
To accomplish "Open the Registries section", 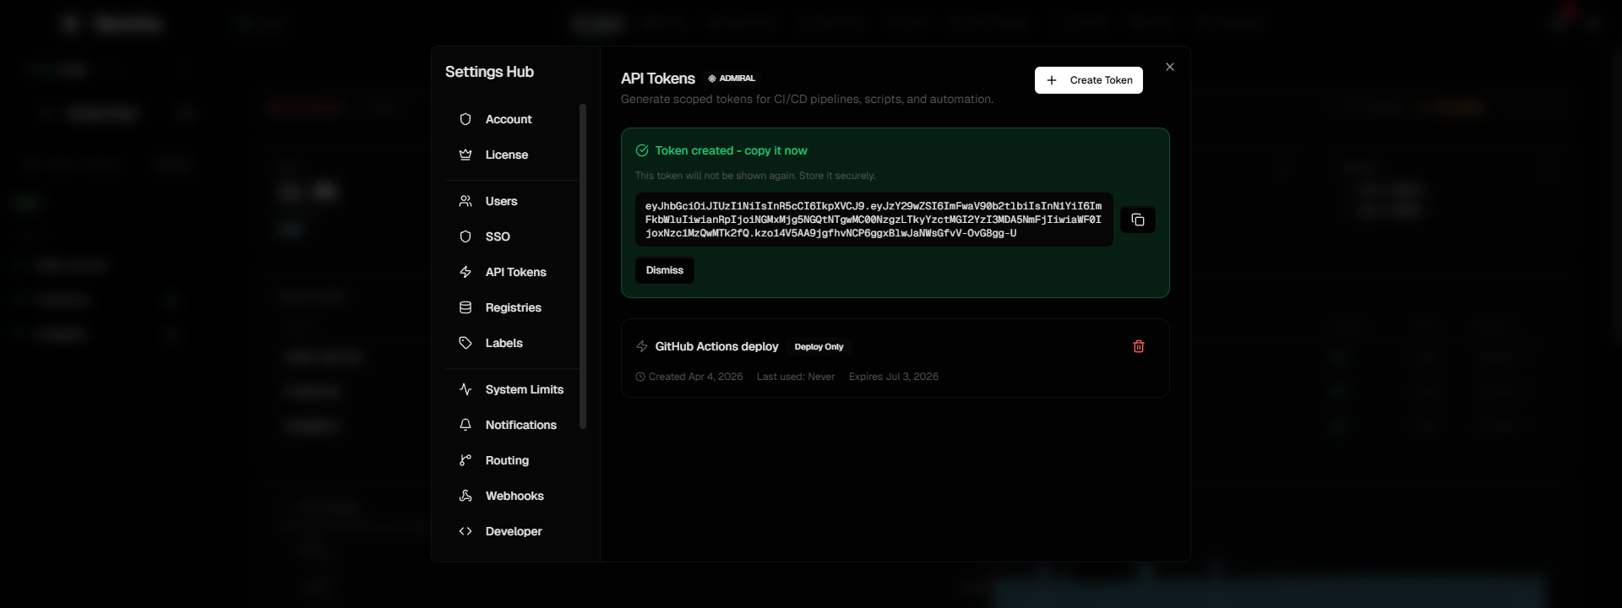I will (x=512, y=307).
